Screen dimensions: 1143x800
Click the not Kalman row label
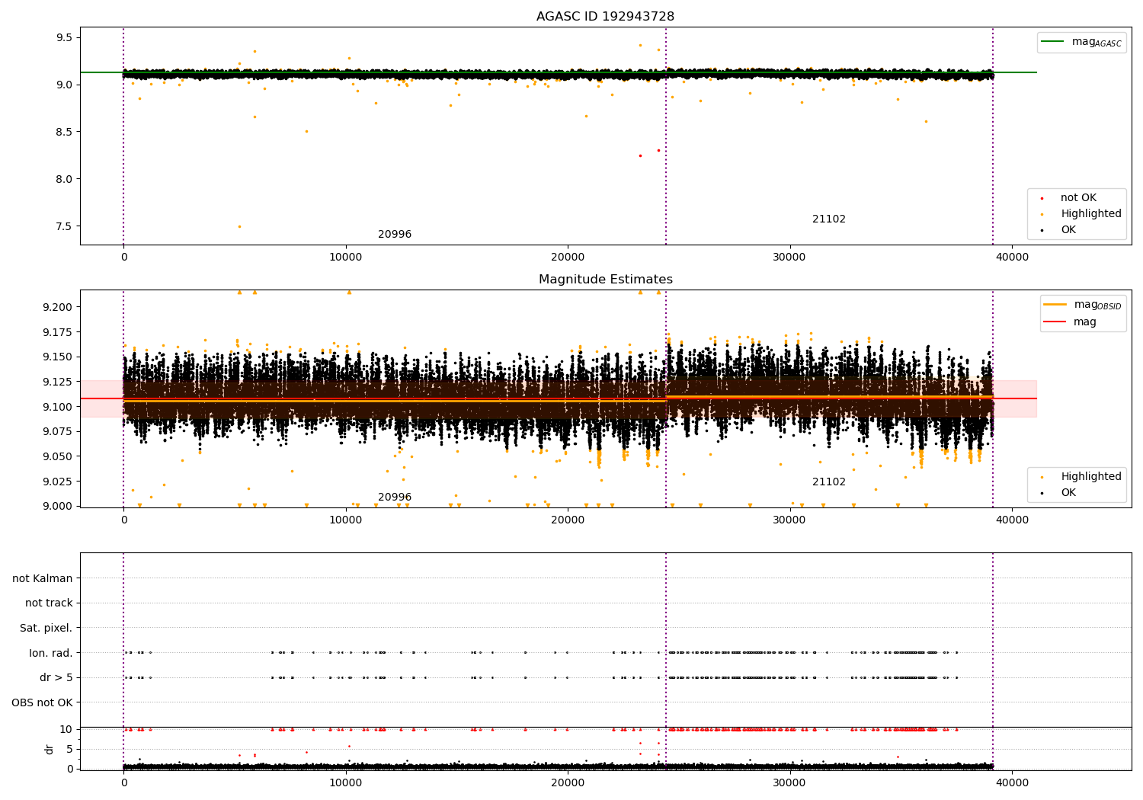pos(43,578)
